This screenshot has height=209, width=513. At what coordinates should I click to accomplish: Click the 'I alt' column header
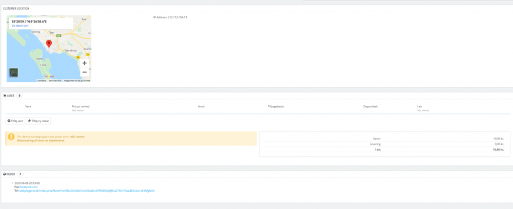[x=420, y=107]
